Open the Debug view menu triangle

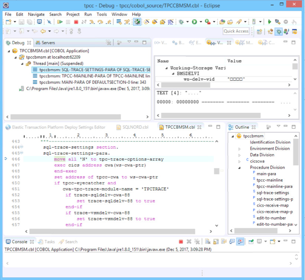pyautogui.click(x=129, y=42)
